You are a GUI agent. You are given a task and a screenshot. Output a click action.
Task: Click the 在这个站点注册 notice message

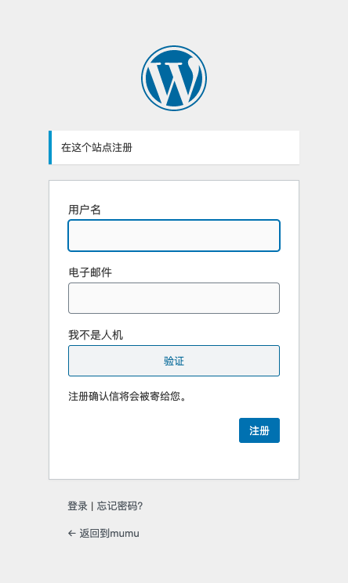tap(97, 148)
